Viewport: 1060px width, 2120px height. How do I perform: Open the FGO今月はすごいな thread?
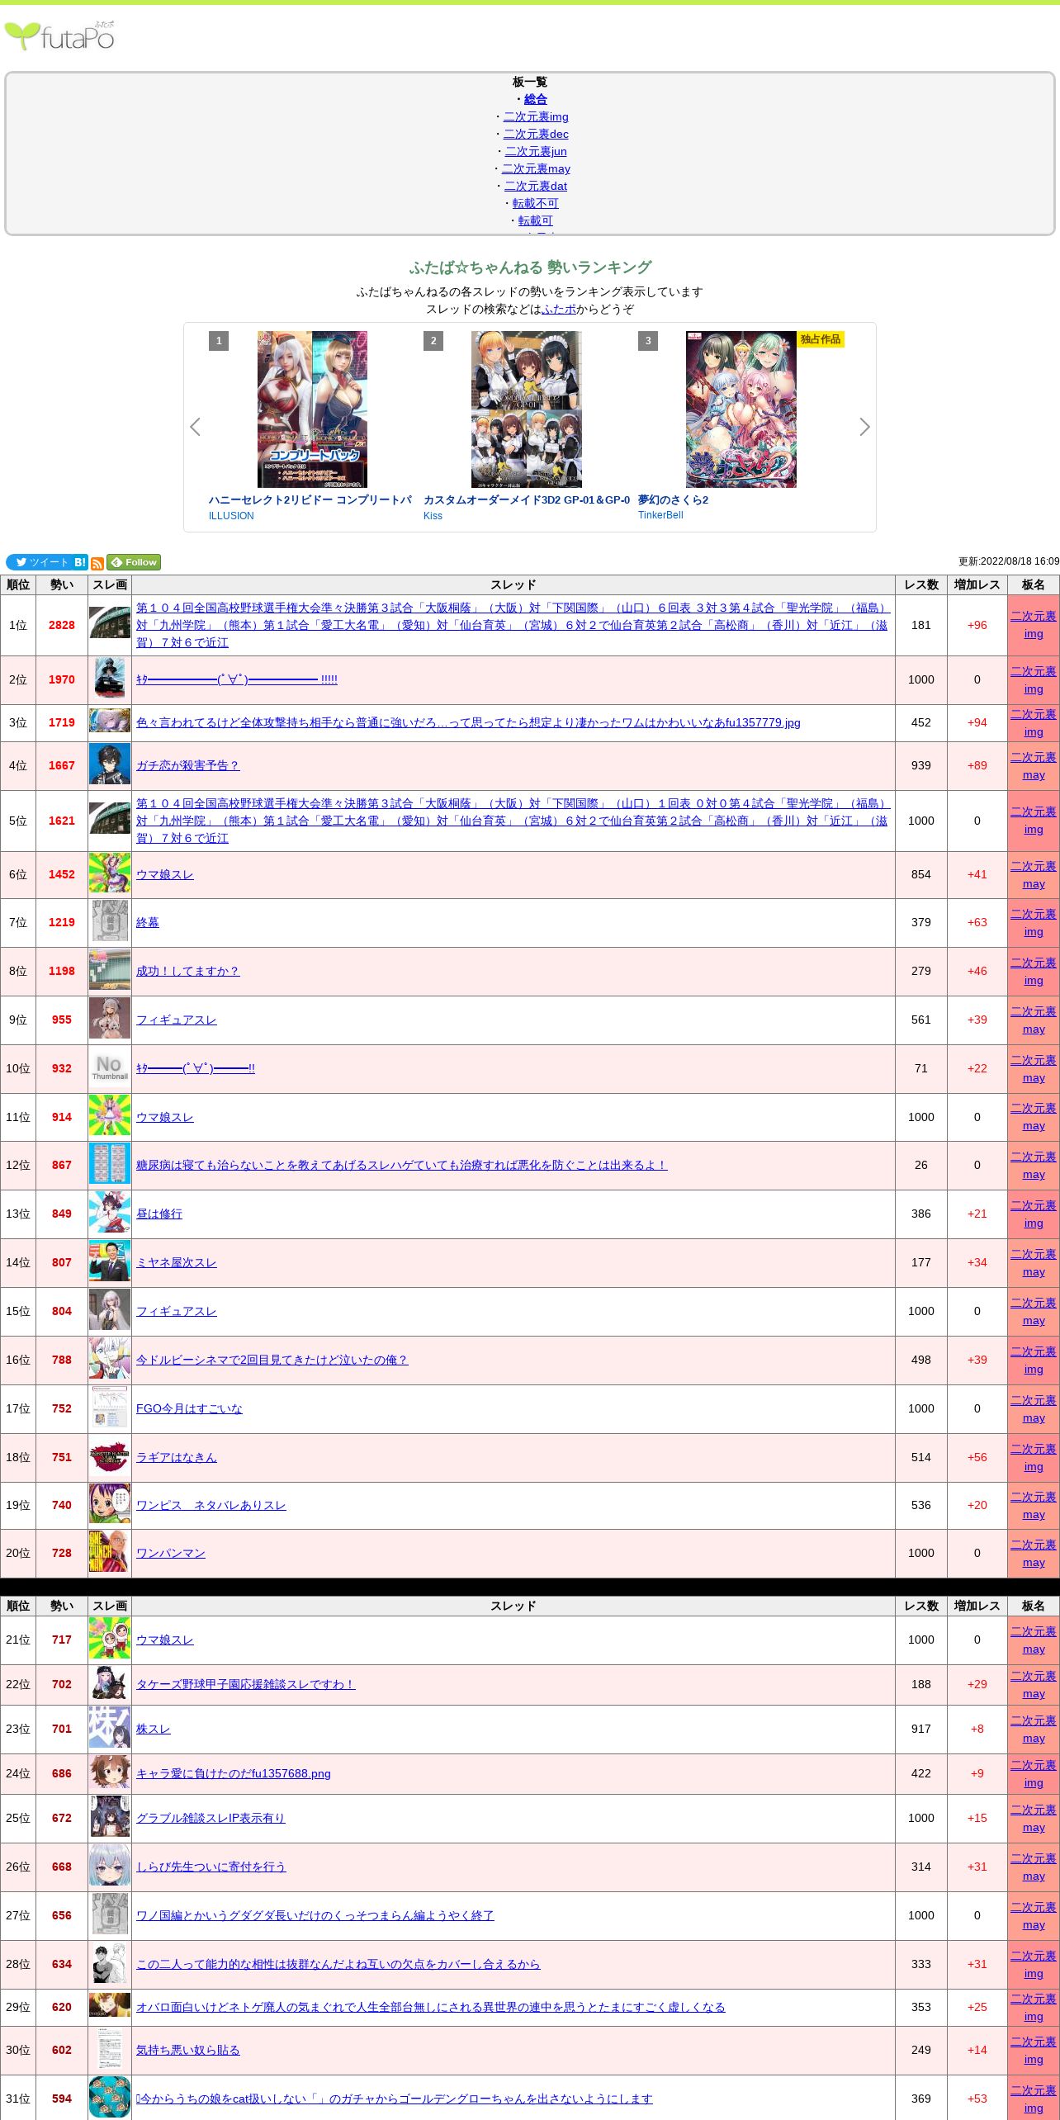(190, 1408)
